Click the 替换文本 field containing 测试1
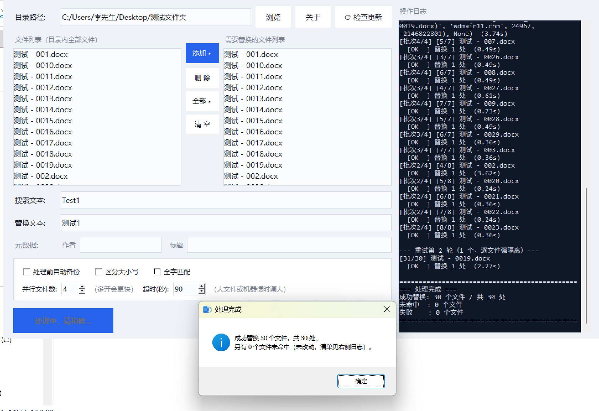The width and height of the screenshot is (599, 411). pos(226,223)
